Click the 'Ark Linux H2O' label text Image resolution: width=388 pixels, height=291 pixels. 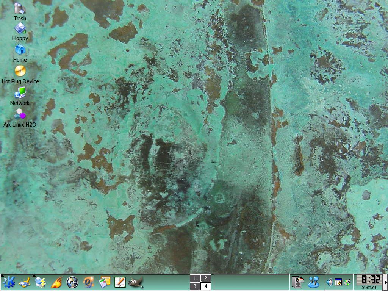[20, 124]
